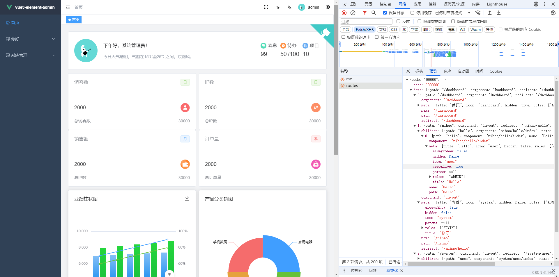Click the 项目 project icon
Image resolution: width=559 pixels, height=277 pixels.
[305, 46]
